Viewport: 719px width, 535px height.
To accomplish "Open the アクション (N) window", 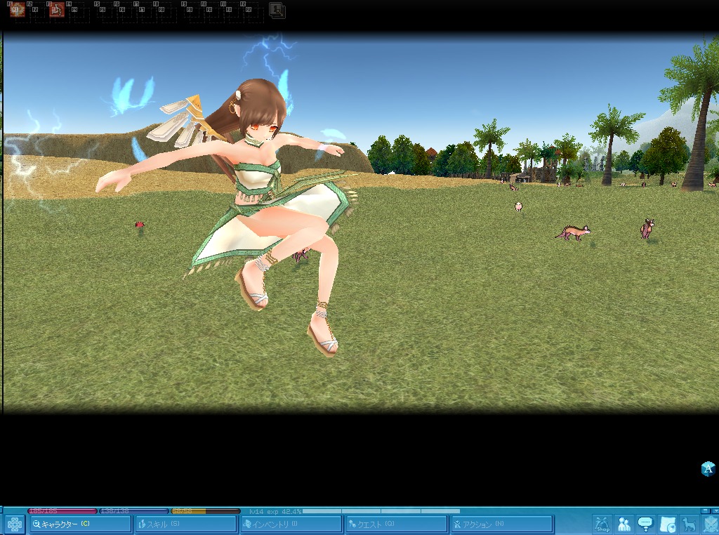I will coord(501,524).
